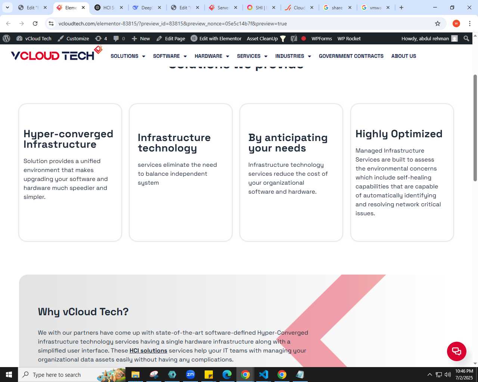Viewport: 478px width, 382px height.
Task: Switch to the SHI browser tab
Action: 261,7
